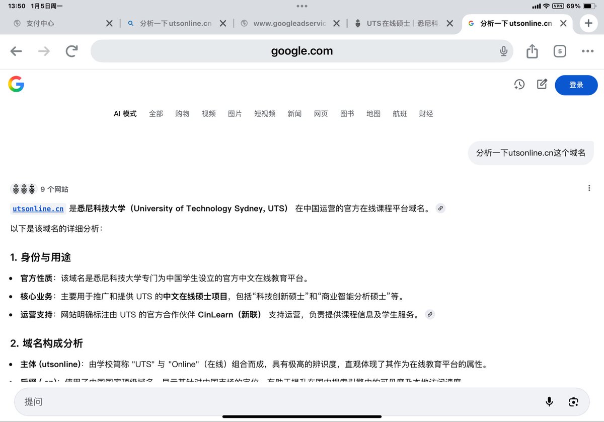Screen dimensions: 604x422
Task: Open the tab switcher showing 5
Action: (560, 51)
